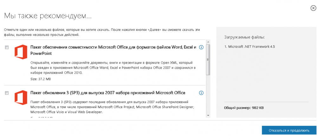
Task: Click the Общий размер: 982 KB text
Action: [244, 108]
